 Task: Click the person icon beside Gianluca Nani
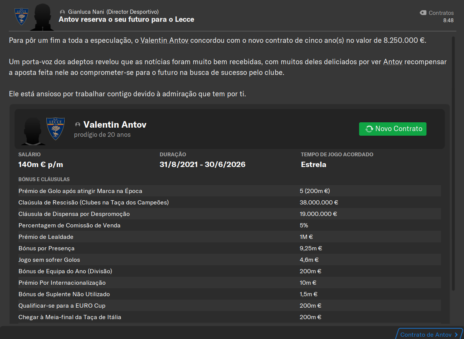click(x=62, y=12)
